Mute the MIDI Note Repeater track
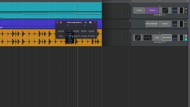The height and width of the screenshot is (107, 190). [x=186, y=22]
